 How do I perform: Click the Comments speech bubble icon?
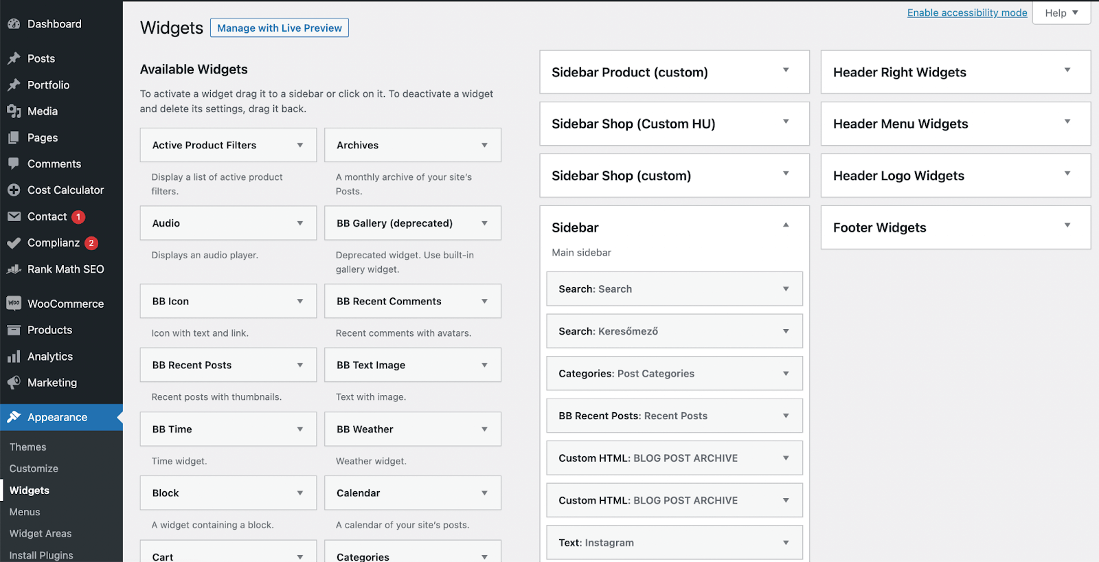(x=14, y=164)
